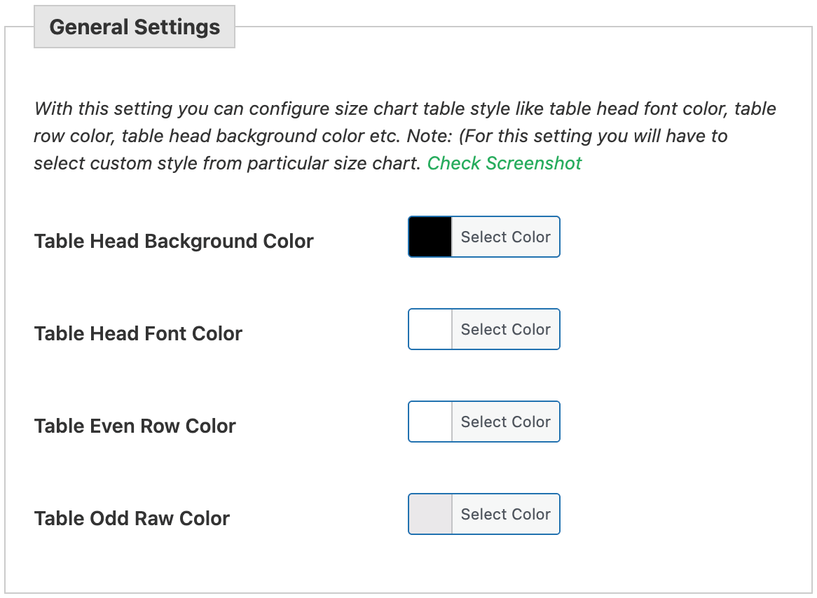The width and height of the screenshot is (817, 598).
Task: Click the gray Table Odd Raw Color swatch
Action: (429, 514)
